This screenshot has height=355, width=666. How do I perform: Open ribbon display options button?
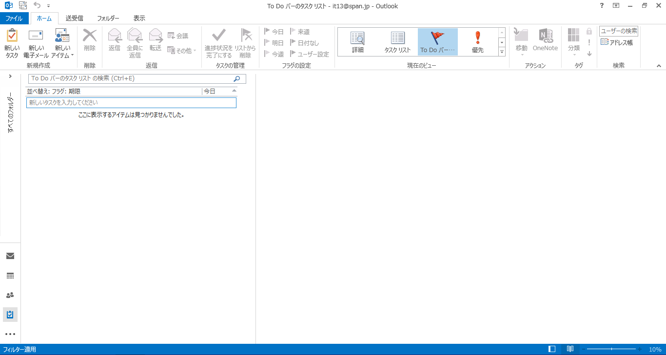point(616,6)
